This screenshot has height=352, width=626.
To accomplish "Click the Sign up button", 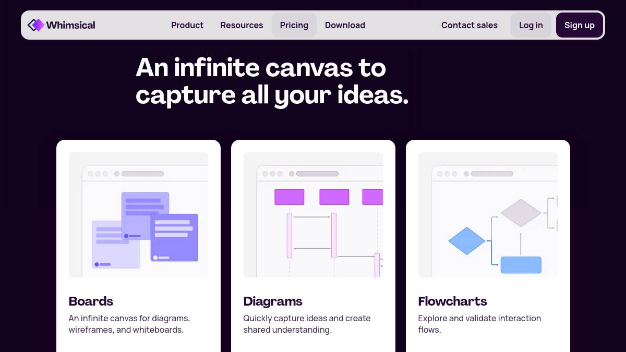I will point(580,25).
